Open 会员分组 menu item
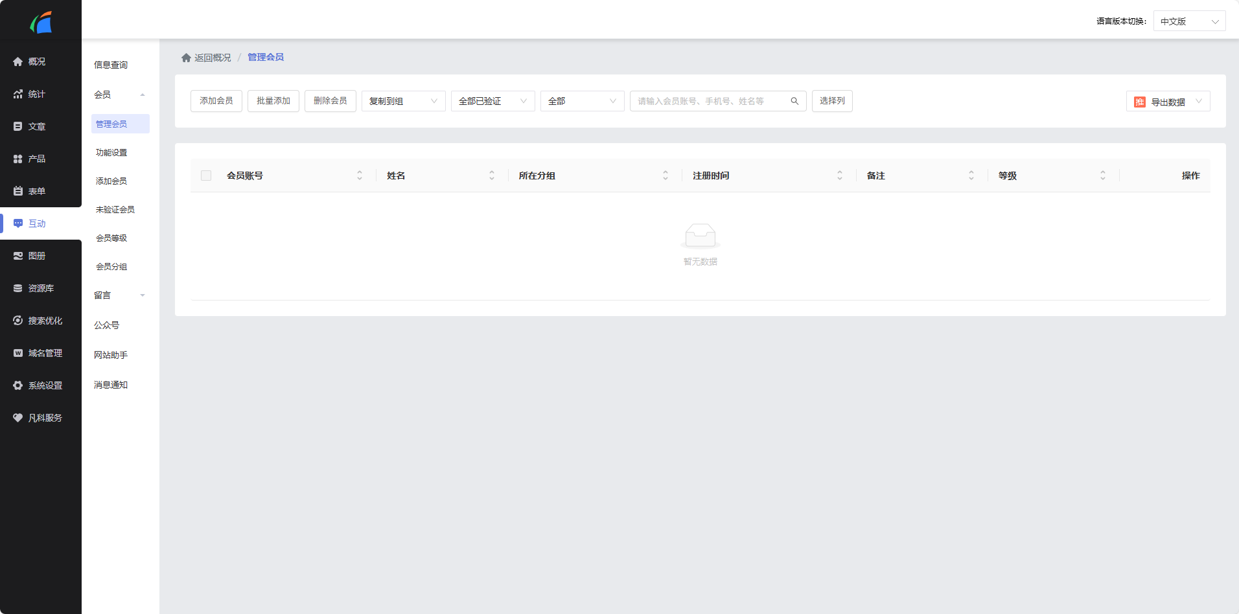The height and width of the screenshot is (614, 1239). [111, 267]
